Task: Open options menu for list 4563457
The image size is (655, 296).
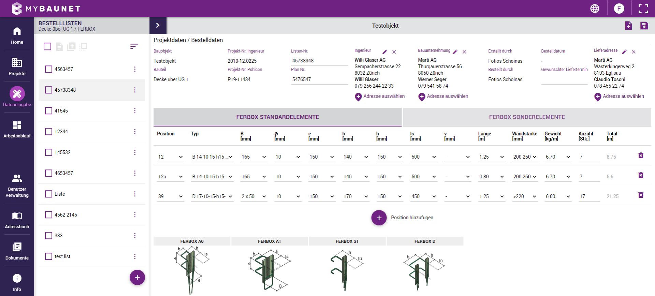Action: coord(135,69)
